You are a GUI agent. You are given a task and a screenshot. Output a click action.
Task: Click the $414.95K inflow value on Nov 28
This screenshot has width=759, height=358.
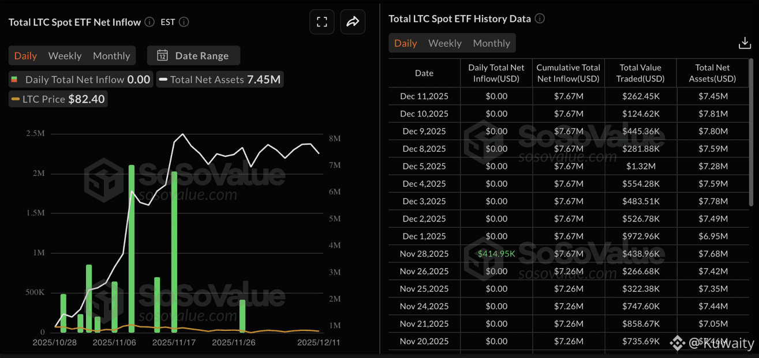(x=496, y=254)
